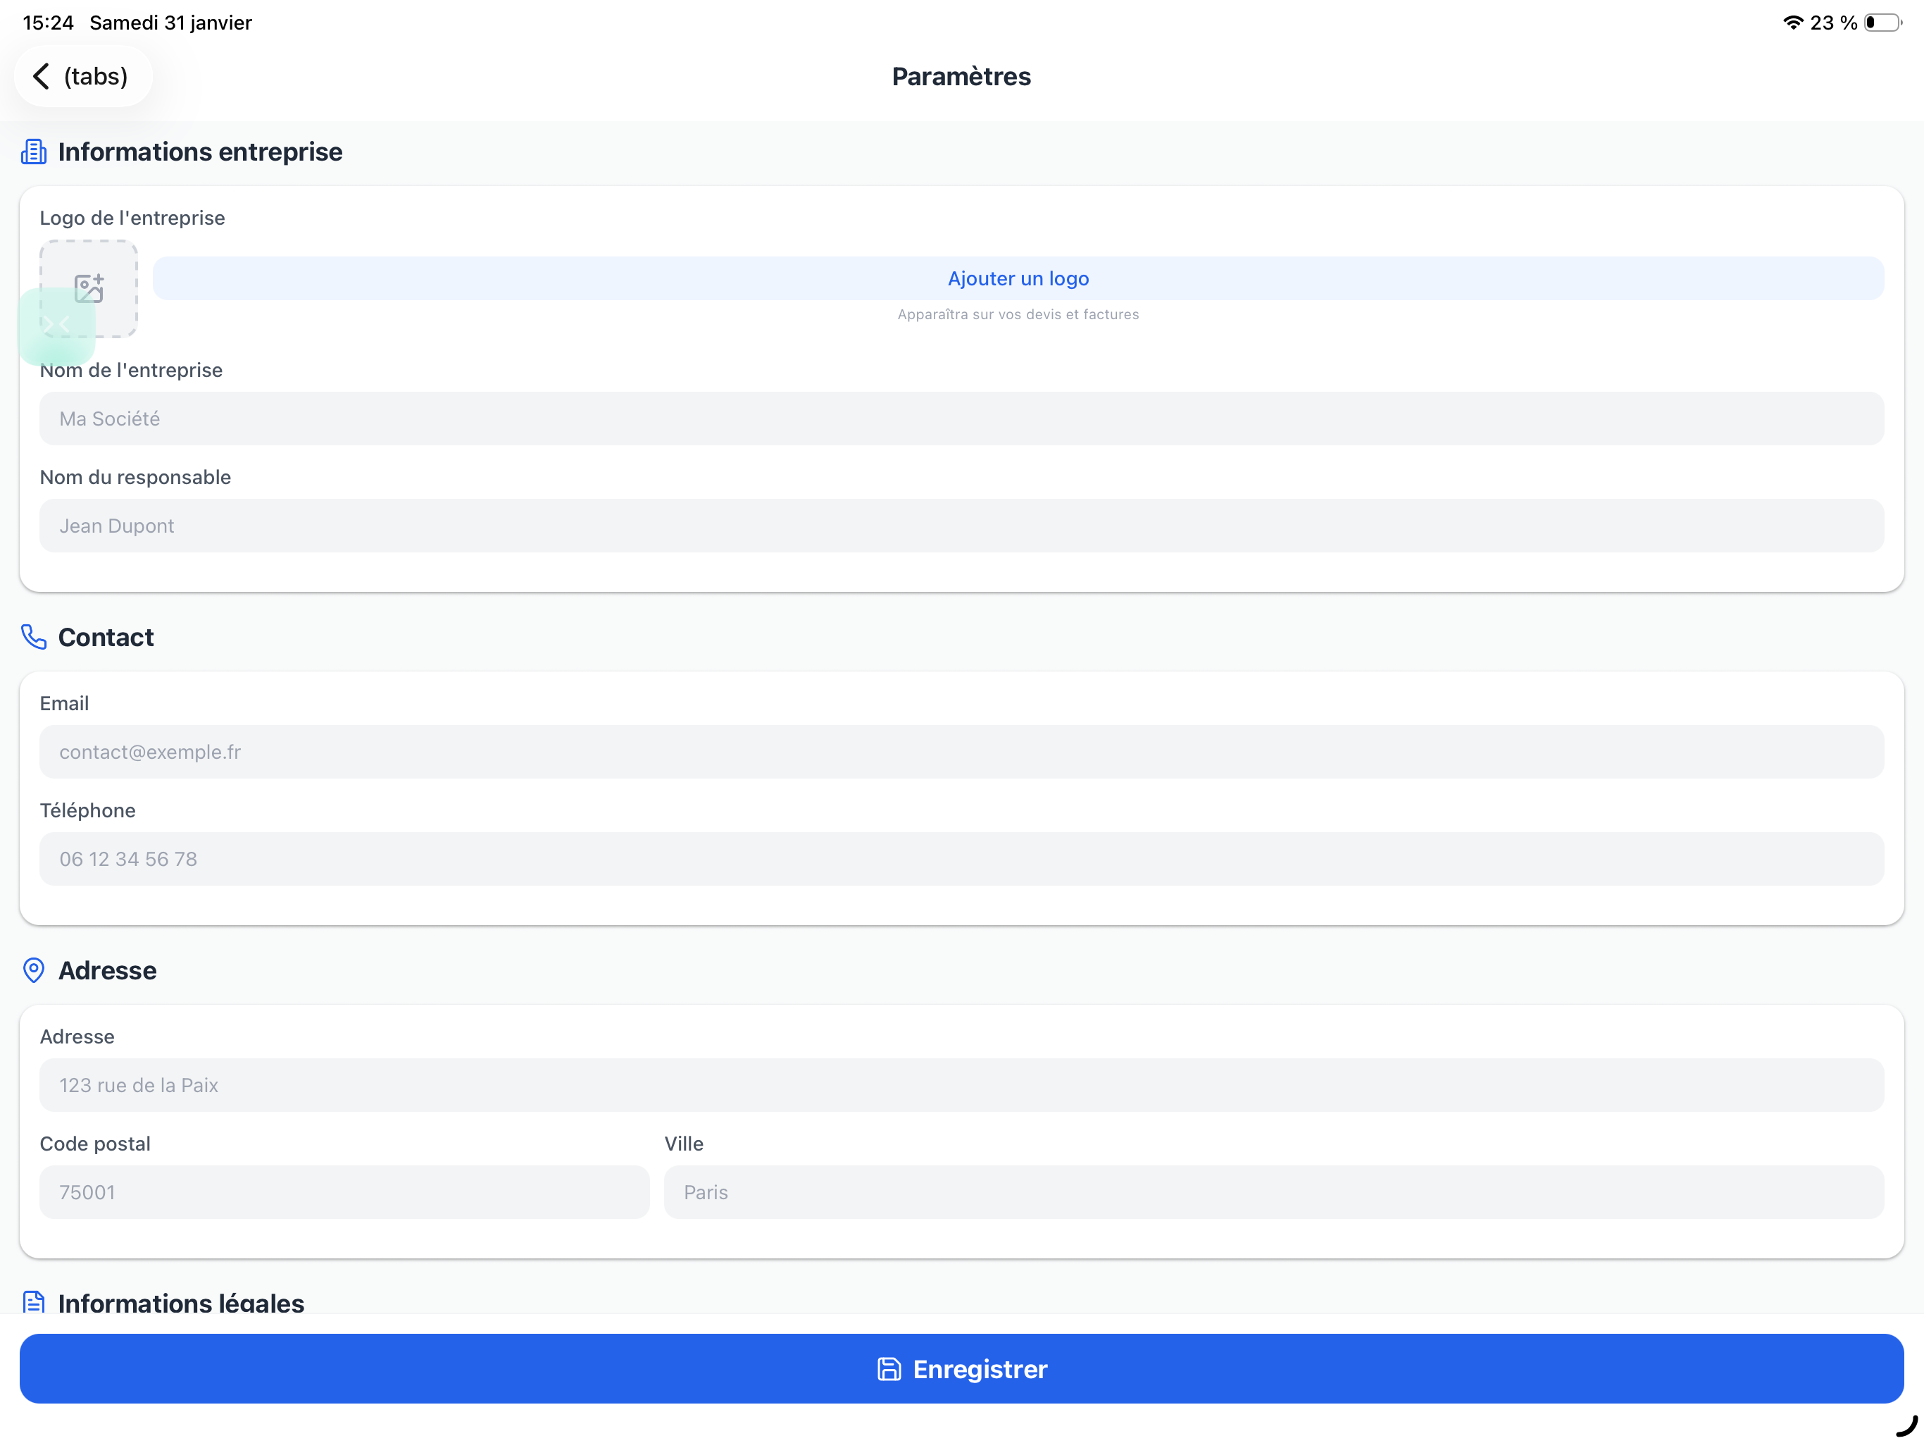
Task: Focus the Nom du responsable field
Action: [961, 526]
